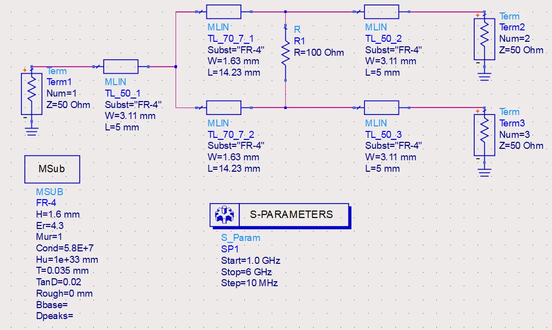The width and height of the screenshot is (552, 330).
Task: Click W=1.63 mm under TL_70_7_1
Action: [233, 61]
